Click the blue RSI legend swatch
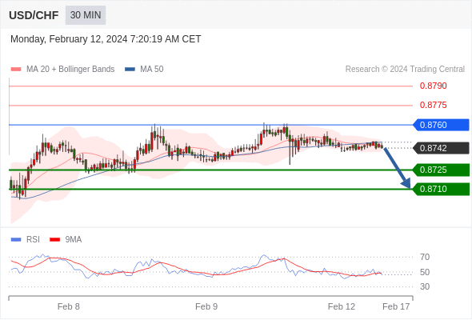Screen dimensions: 472x320 (16, 240)
